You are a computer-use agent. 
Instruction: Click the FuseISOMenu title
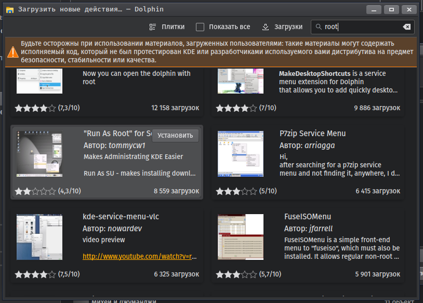(x=308, y=217)
